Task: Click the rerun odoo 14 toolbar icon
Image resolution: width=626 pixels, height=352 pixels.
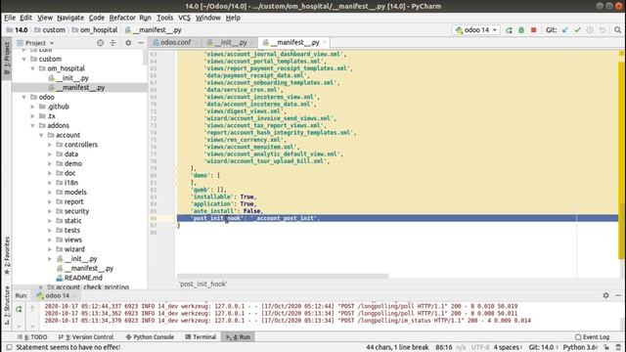Action: point(509,30)
